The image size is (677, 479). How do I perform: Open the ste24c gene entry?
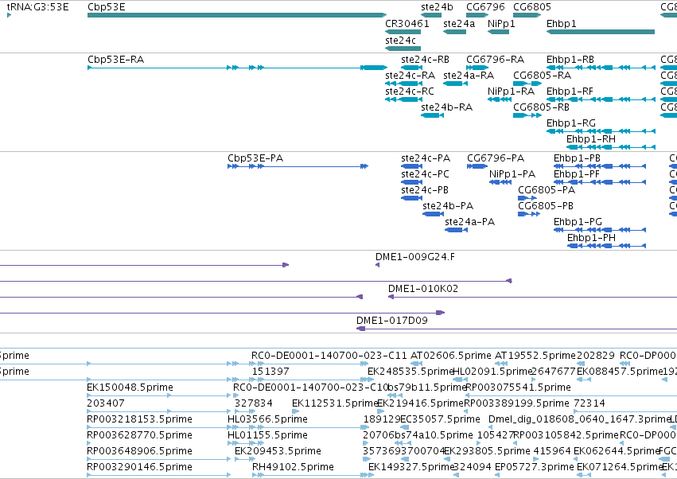click(x=403, y=49)
